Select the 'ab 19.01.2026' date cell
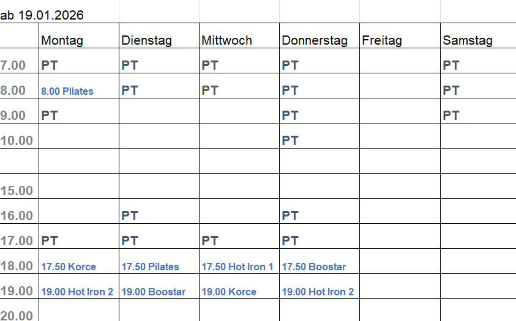This screenshot has width=516, height=321. [x=43, y=15]
